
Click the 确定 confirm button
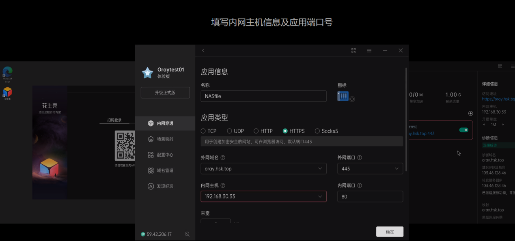[390, 232]
